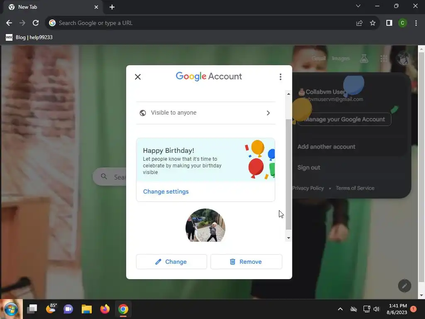Click the dialog scrollbar up arrow
425x319 pixels.
click(x=289, y=94)
